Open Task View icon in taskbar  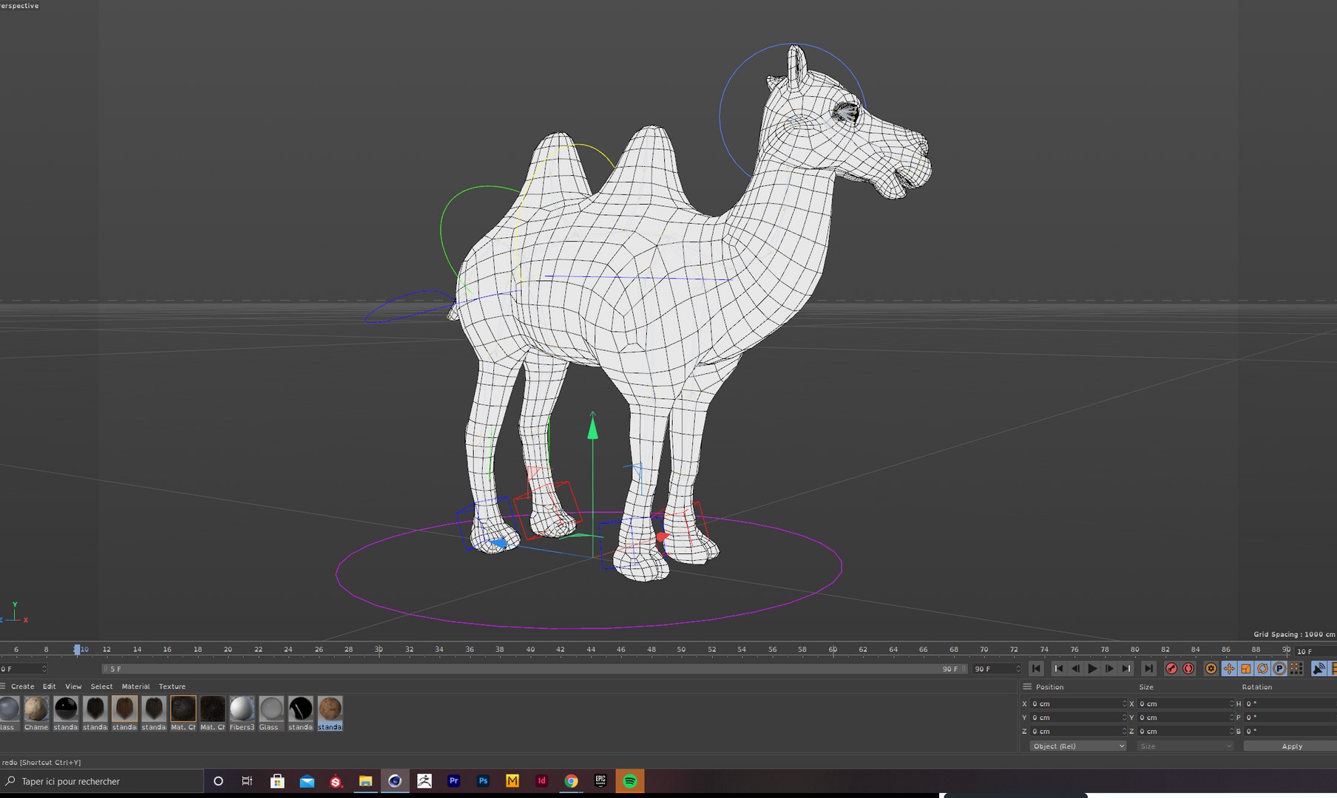point(247,781)
